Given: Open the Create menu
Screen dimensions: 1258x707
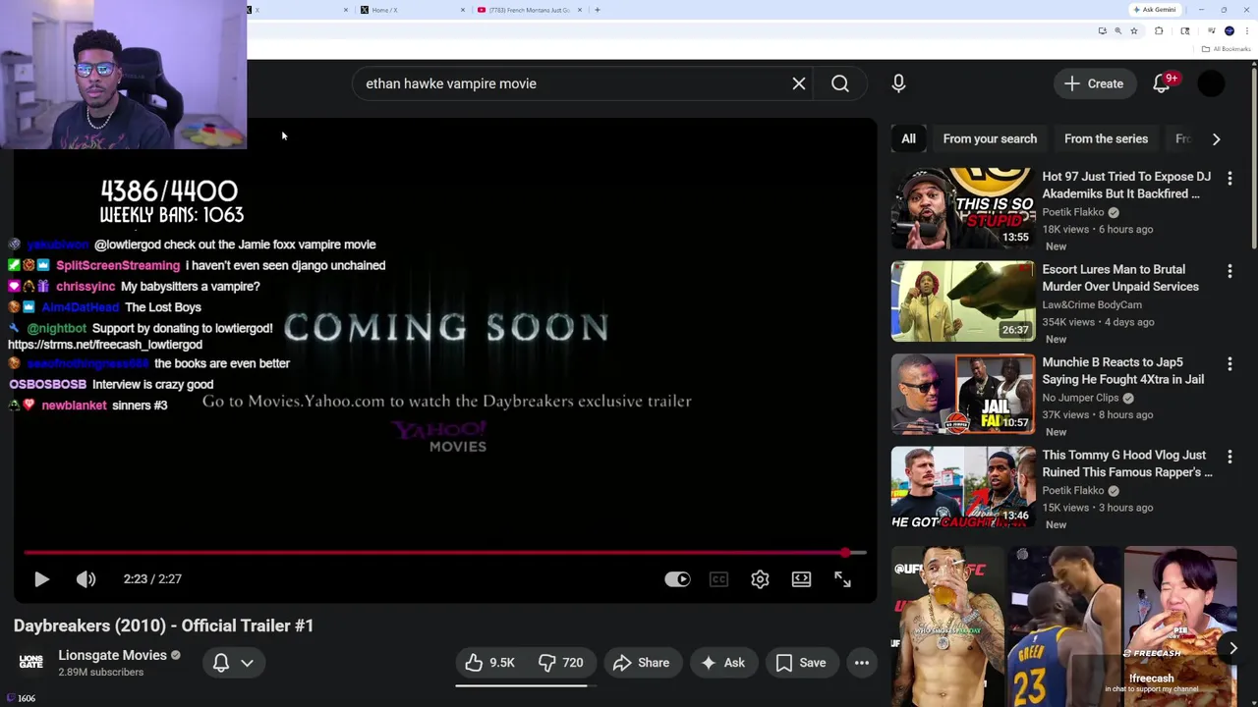Looking at the screenshot, I should [1094, 83].
